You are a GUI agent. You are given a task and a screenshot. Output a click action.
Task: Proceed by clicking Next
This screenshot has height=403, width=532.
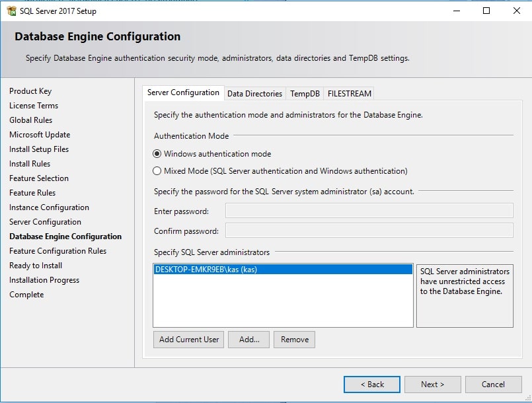432,385
